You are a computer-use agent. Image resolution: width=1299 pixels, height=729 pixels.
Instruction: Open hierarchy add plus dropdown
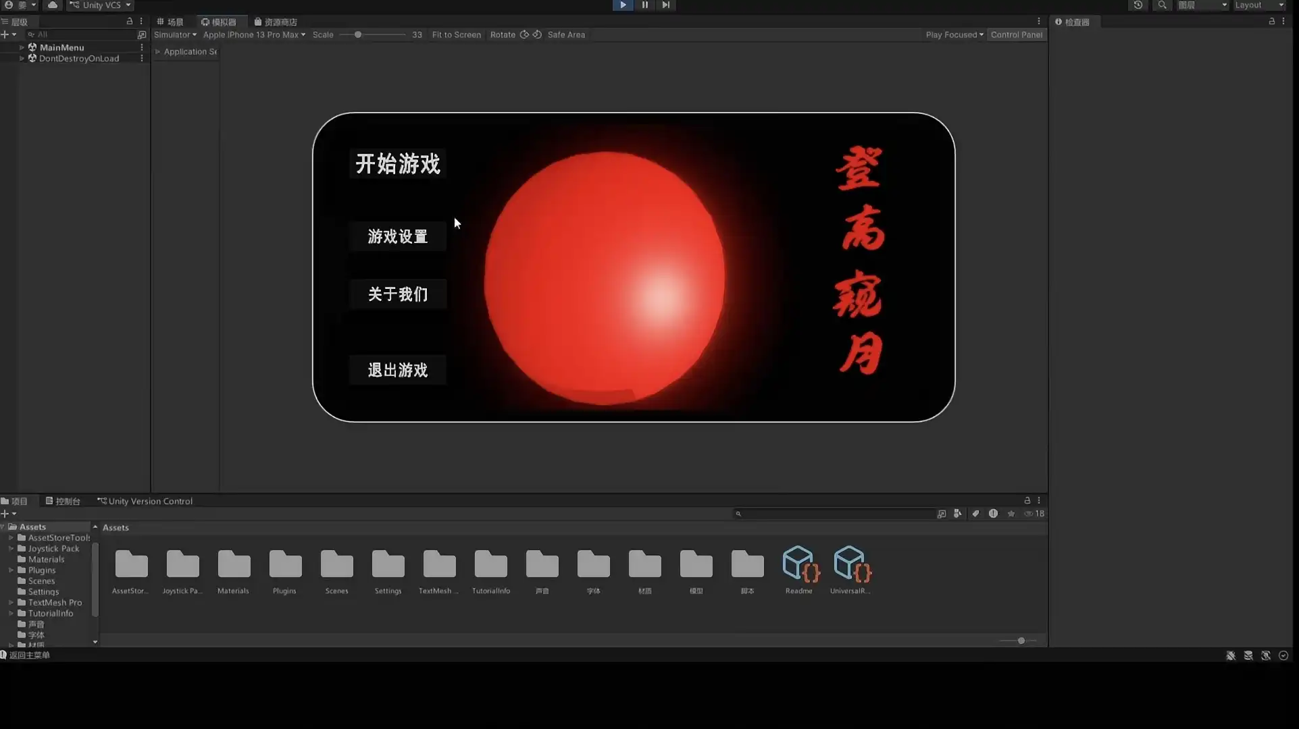(x=8, y=34)
